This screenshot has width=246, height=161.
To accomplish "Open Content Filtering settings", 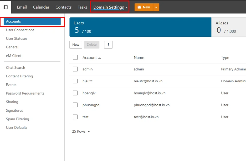I will pos(19,76).
